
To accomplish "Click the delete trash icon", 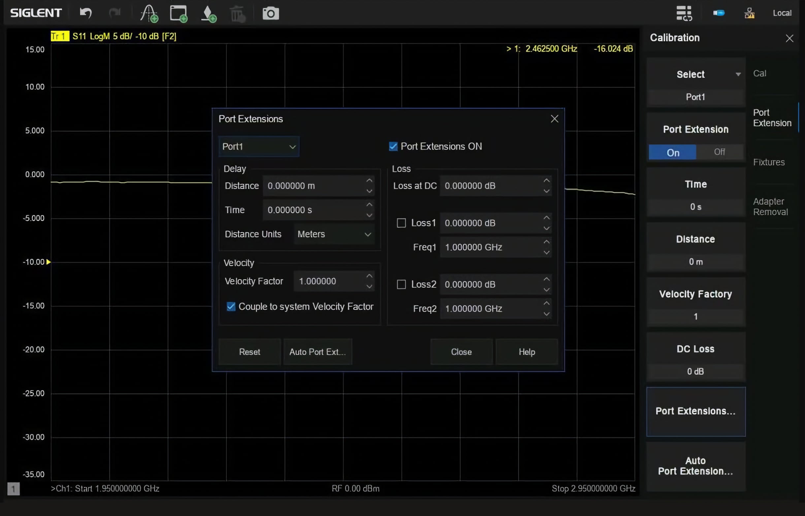I will (x=238, y=14).
